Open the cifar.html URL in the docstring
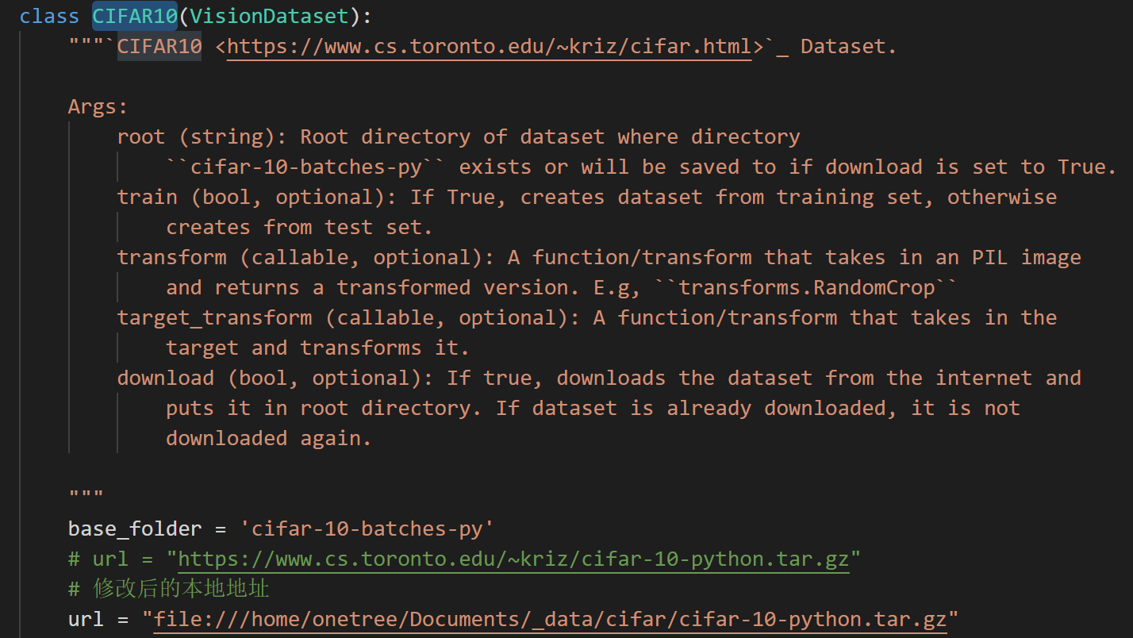The image size is (1133, 638). tap(489, 47)
